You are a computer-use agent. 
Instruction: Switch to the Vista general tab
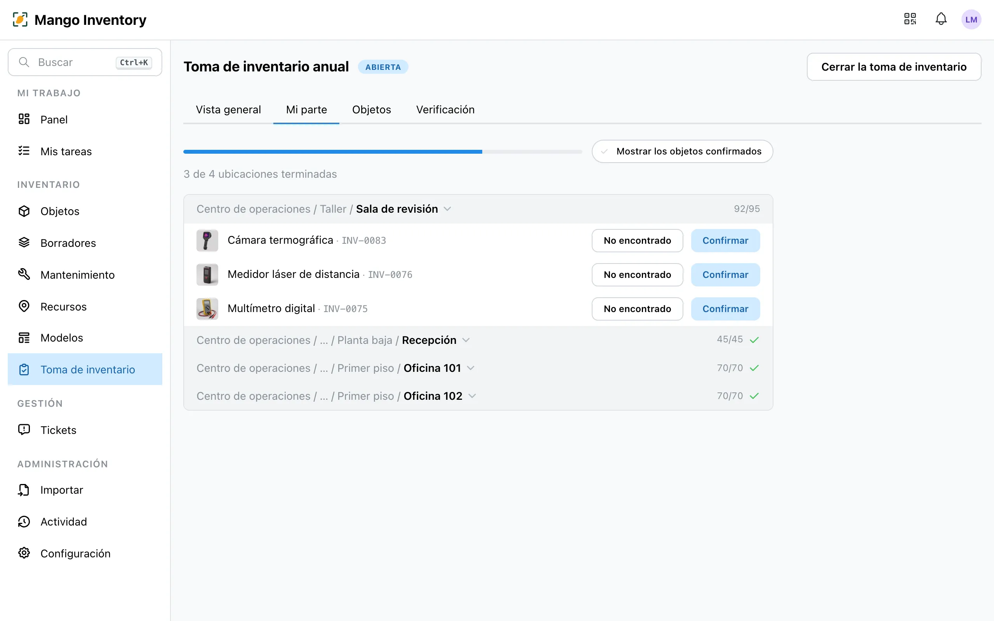pyautogui.click(x=228, y=110)
